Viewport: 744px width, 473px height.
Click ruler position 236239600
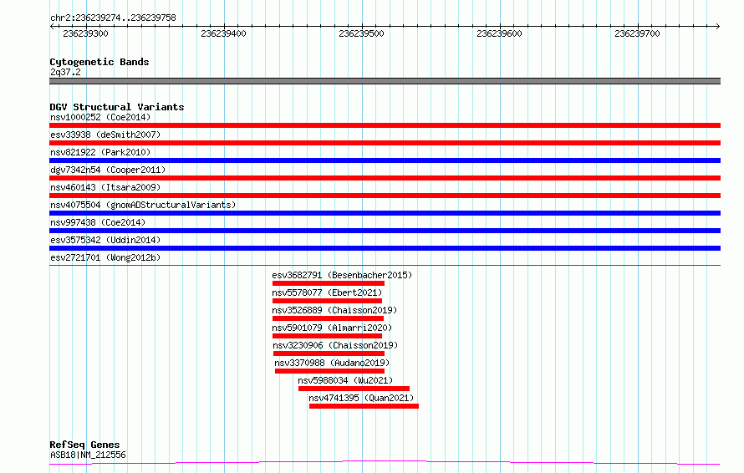(x=499, y=33)
